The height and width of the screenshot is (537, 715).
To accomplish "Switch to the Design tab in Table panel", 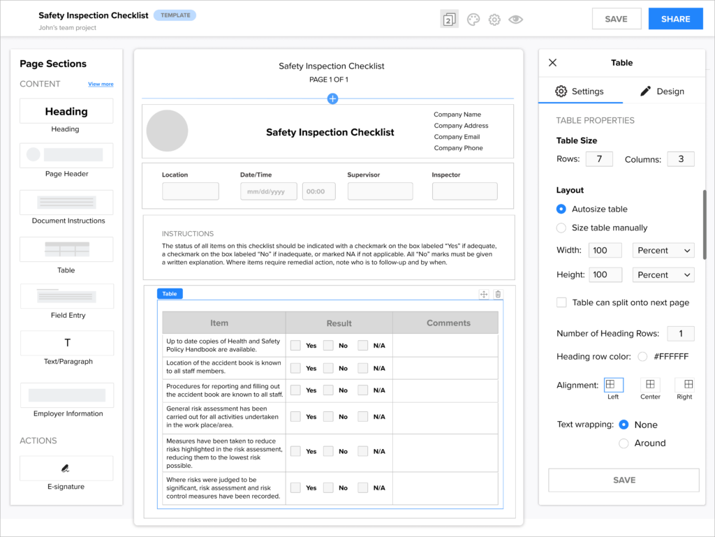I will pyautogui.click(x=663, y=91).
